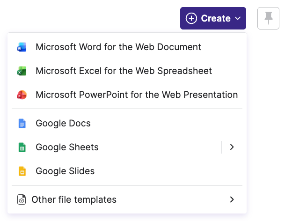Screen dimensions: 292x221
Task: Click the down chevron on Create button
Action: (x=238, y=18)
